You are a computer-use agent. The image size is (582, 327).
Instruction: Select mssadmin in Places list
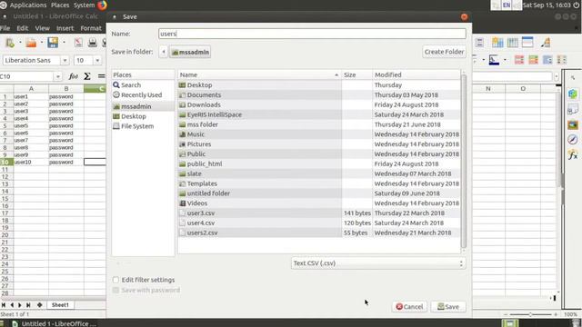click(x=143, y=106)
